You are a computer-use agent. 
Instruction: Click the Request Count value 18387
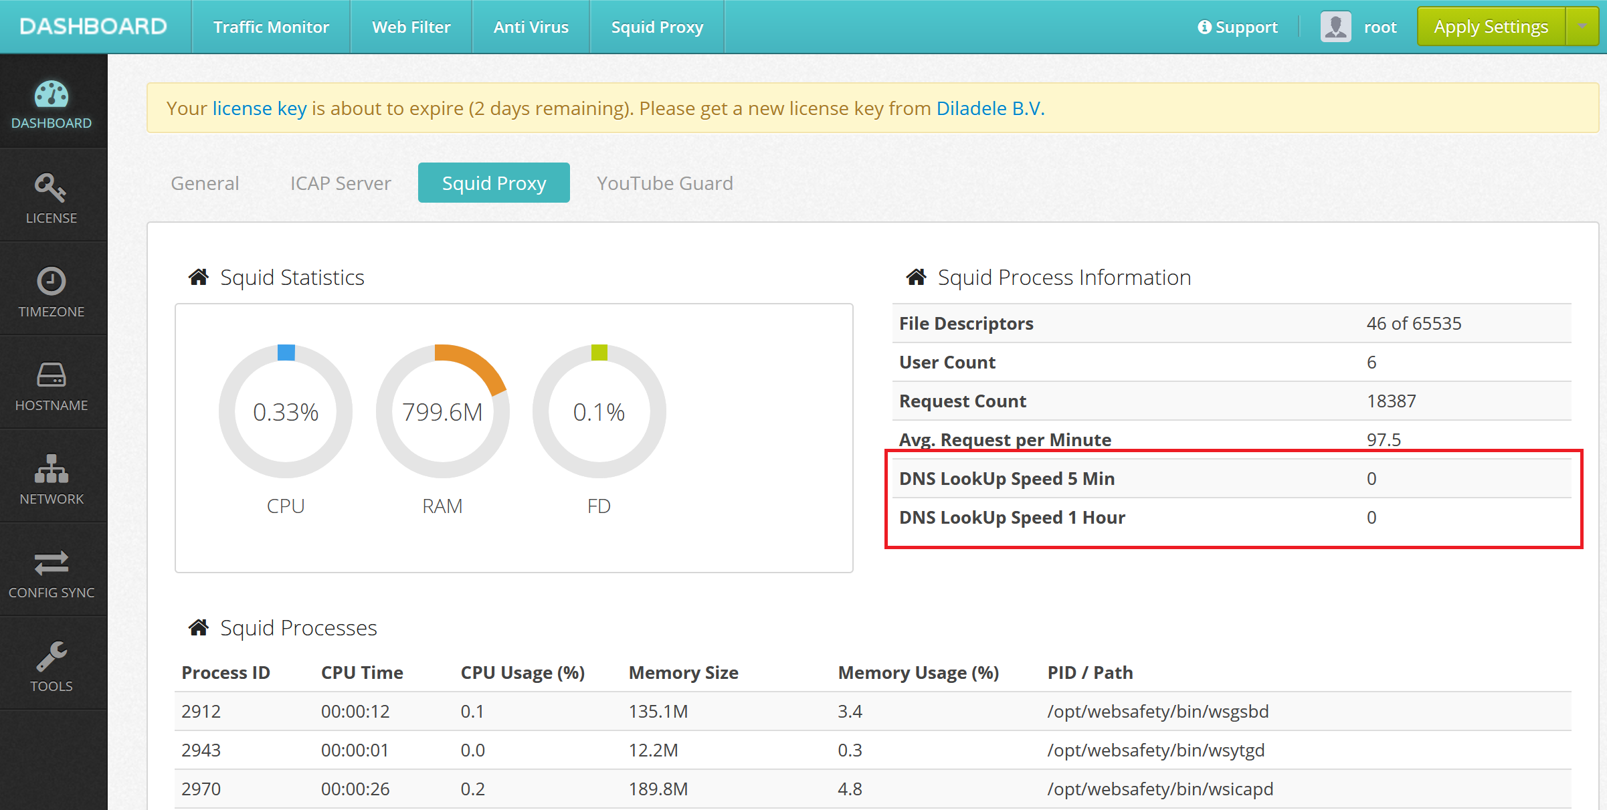pyautogui.click(x=1391, y=401)
